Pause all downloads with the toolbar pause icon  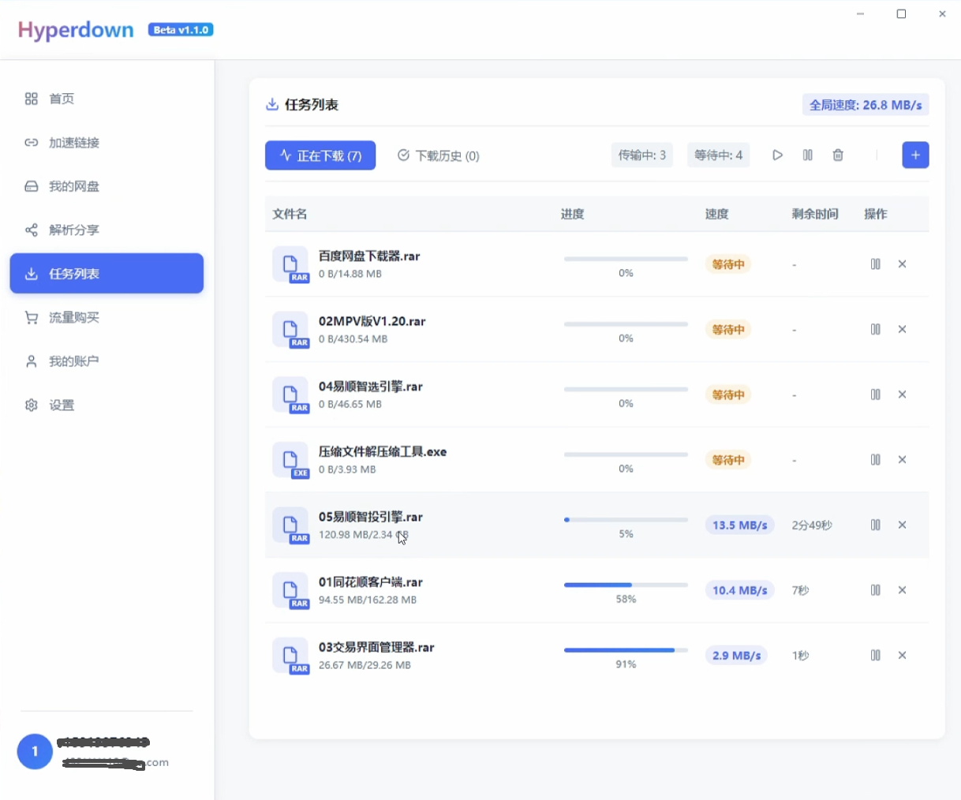(807, 155)
